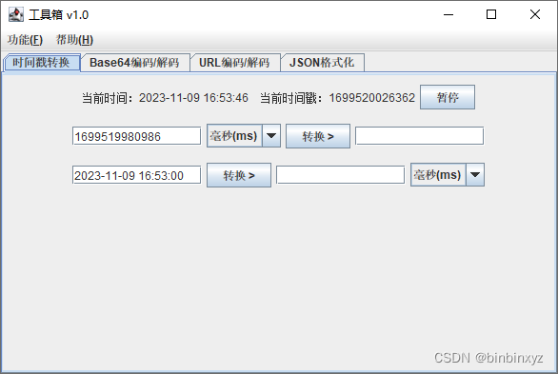The width and height of the screenshot is (558, 374).
Task: Open the 功能(F) menu
Action: (x=25, y=40)
